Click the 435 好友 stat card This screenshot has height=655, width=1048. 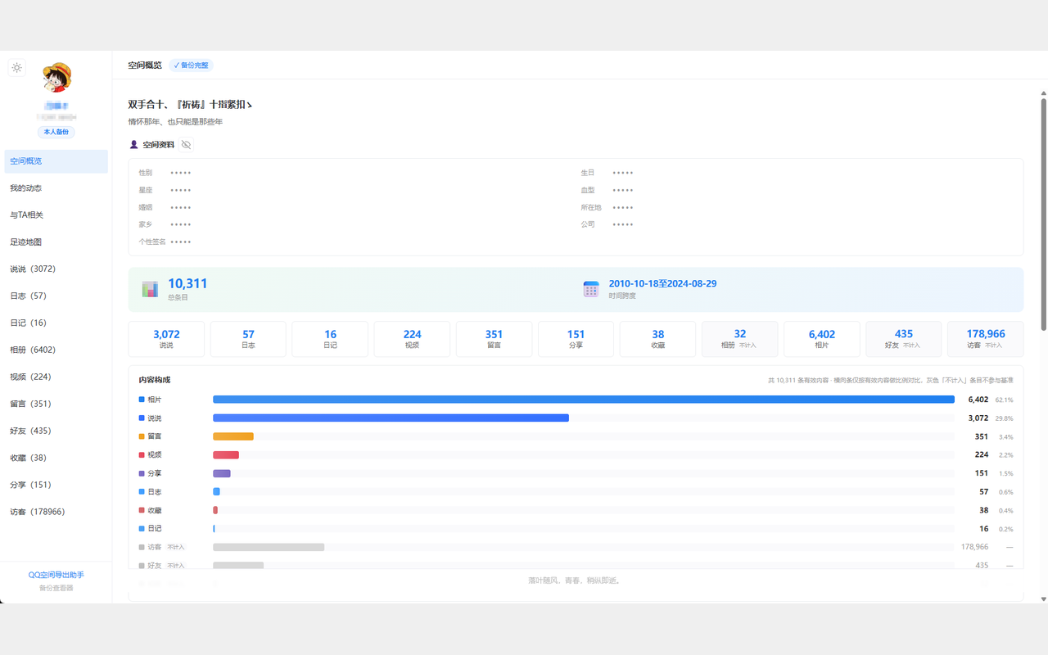tap(903, 339)
